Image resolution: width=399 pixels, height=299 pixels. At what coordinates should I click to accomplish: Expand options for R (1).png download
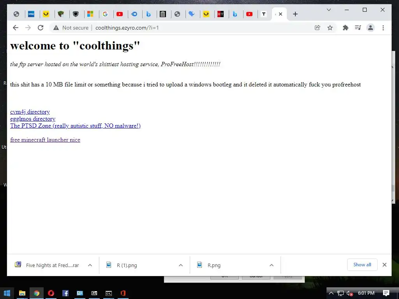coord(181,265)
